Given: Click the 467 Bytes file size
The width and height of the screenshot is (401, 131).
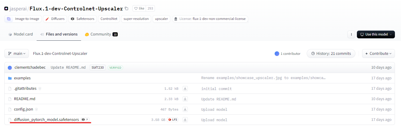Looking at the screenshot, I should pyautogui.click(x=169, y=109).
